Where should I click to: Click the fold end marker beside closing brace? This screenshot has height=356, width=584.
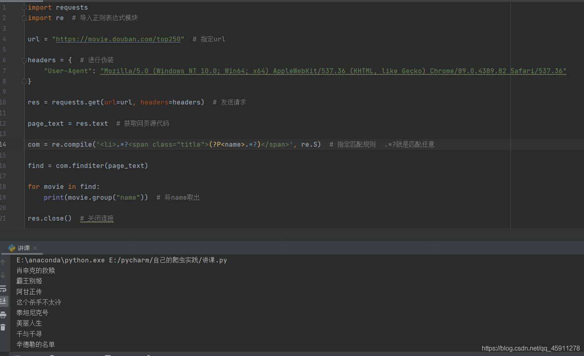[24, 81]
